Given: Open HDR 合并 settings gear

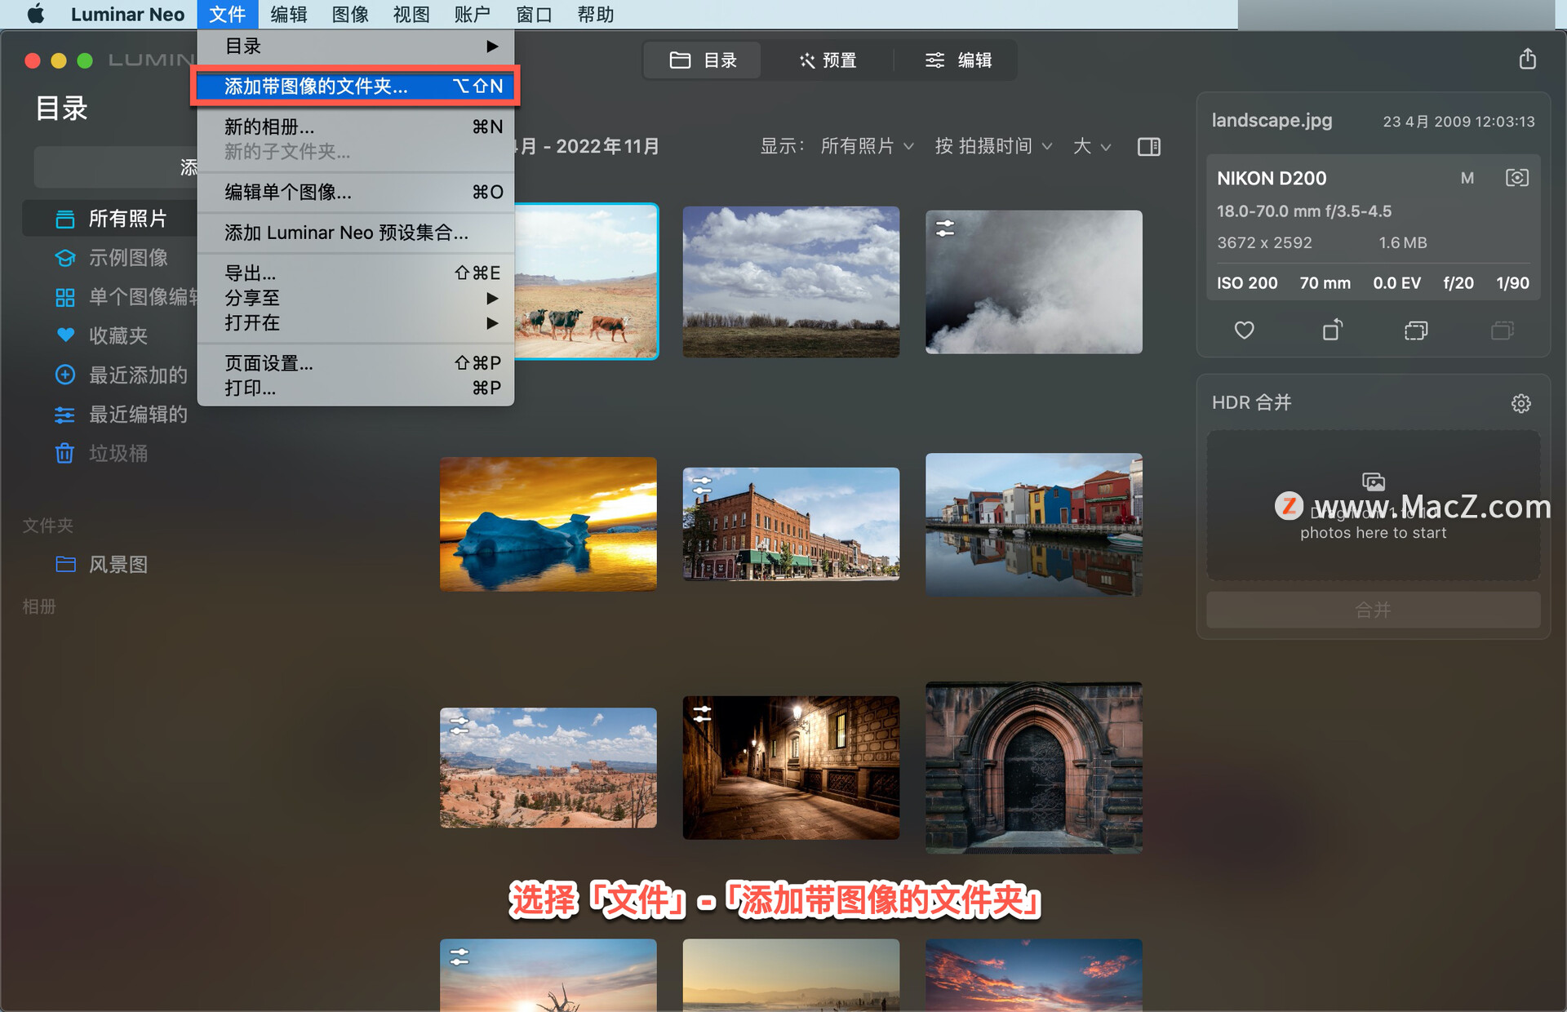Looking at the screenshot, I should [x=1520, y=403].
